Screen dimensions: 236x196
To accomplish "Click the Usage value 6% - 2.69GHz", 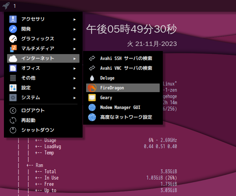I will (x=163, y=140).
